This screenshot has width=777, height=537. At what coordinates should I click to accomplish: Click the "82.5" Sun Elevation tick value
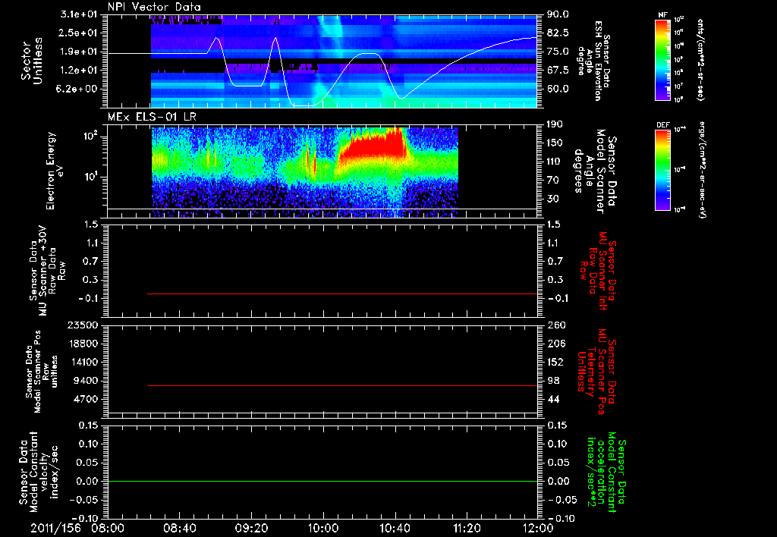point(558,33)
